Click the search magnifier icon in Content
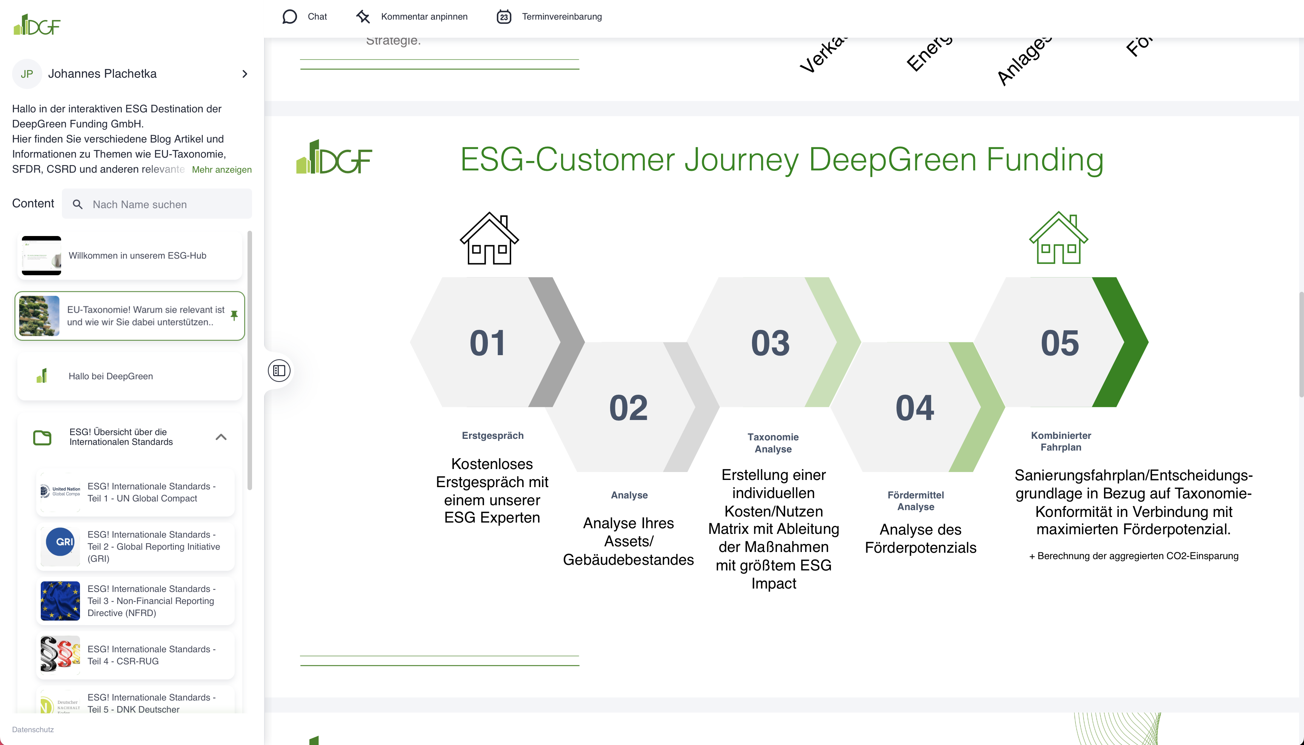The width and height of the screenshot is (1304, 745). [77, 204]
